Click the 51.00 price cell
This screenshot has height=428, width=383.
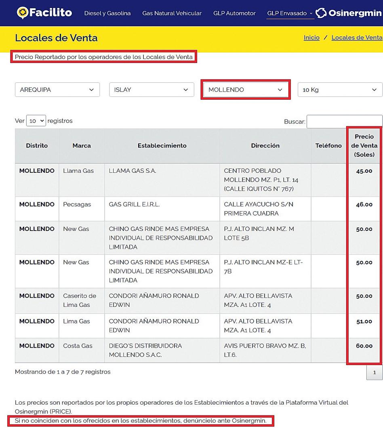coord(364,326)
